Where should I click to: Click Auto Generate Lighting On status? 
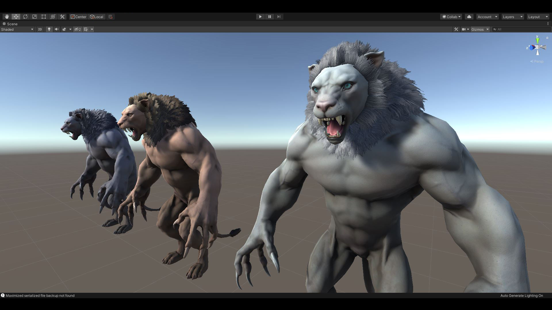click(x=522, y=295)
